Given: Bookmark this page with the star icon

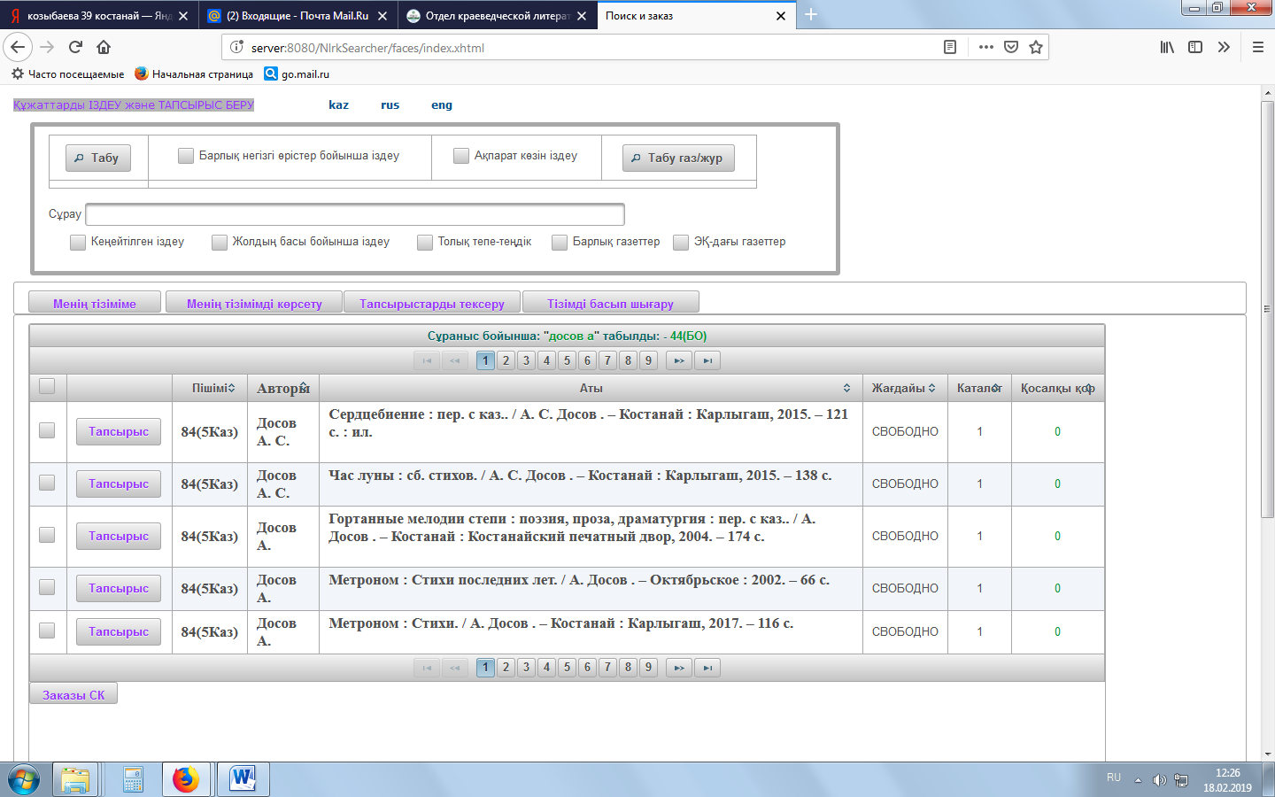Looking at the screenshot, I should coord(1036,47).
